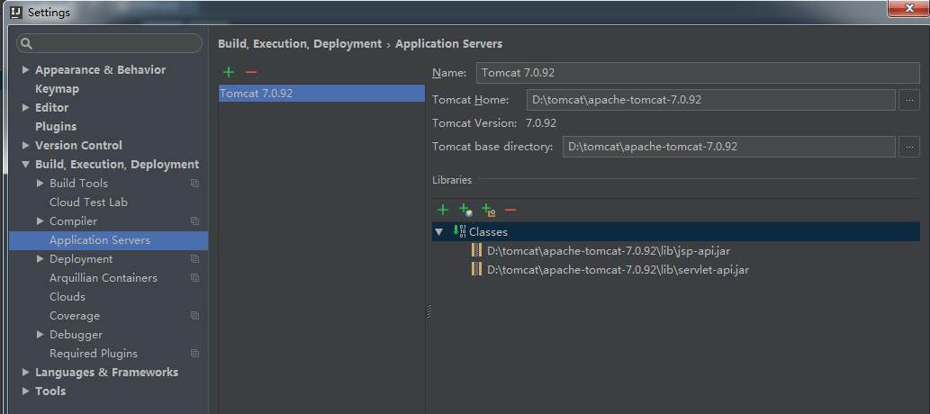Open Required Plugins settings
The width and height of the screenshot is (930, 414).
click(94, 354)
